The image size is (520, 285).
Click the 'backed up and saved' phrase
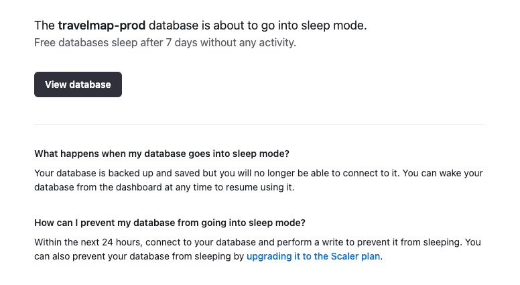(154, 174)
